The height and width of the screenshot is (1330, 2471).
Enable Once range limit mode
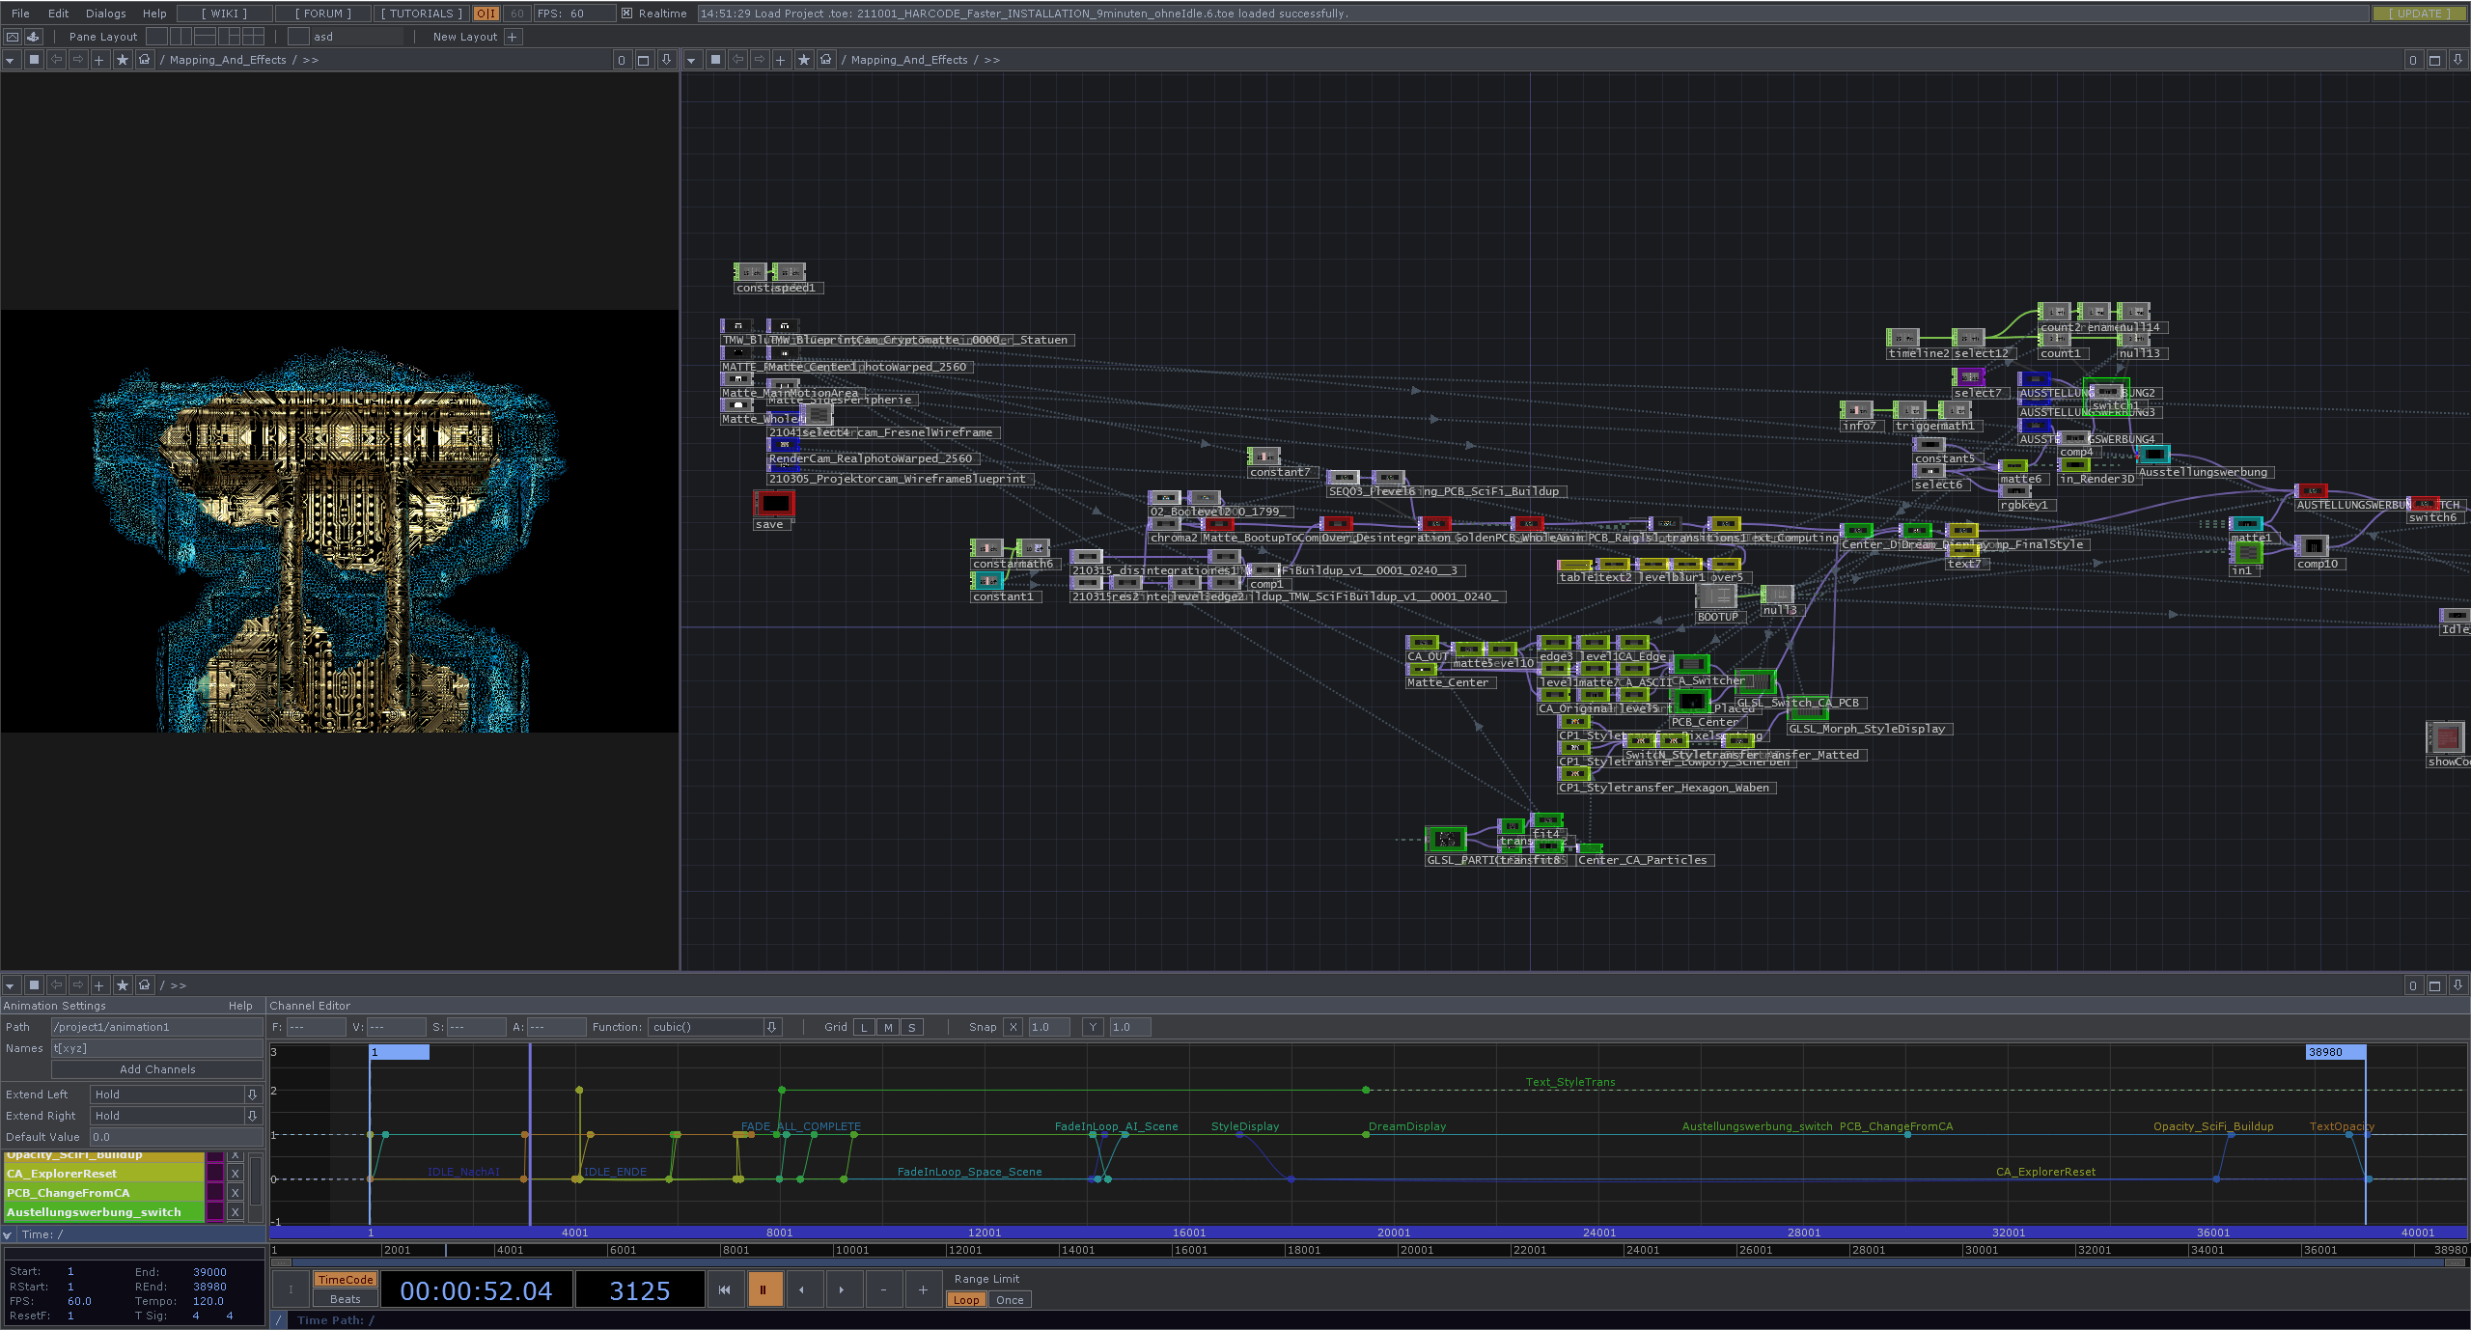coord(1010,1300)
